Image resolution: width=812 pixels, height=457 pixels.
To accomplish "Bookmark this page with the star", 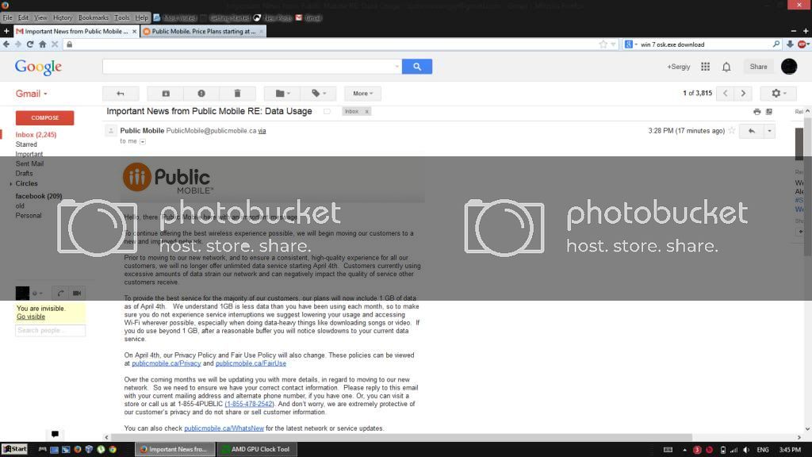I will click(x=603, y=44).
